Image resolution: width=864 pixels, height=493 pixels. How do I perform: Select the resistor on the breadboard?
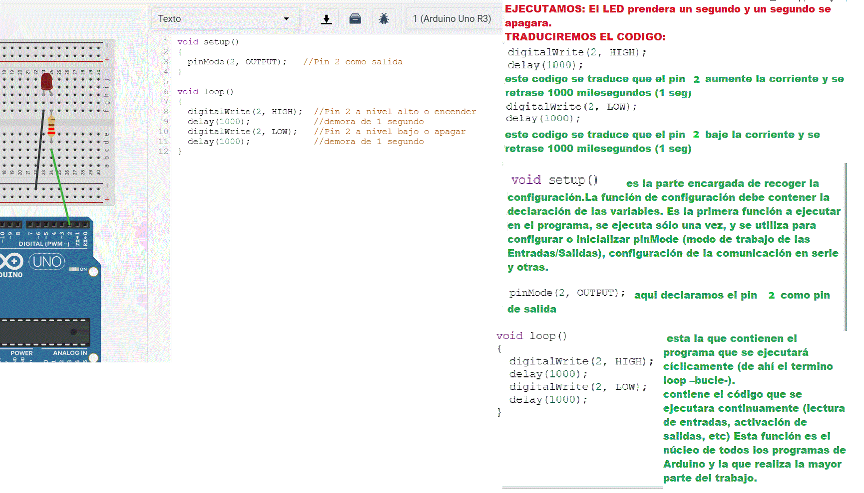coord(51,128)
